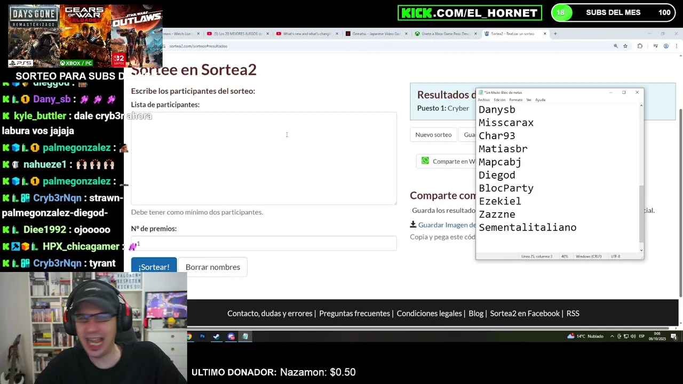Image resolution: width=683 pixels, height=384 pixels.
Task: Open the Notepad Edición menu
Action: [x=499, y=100]
